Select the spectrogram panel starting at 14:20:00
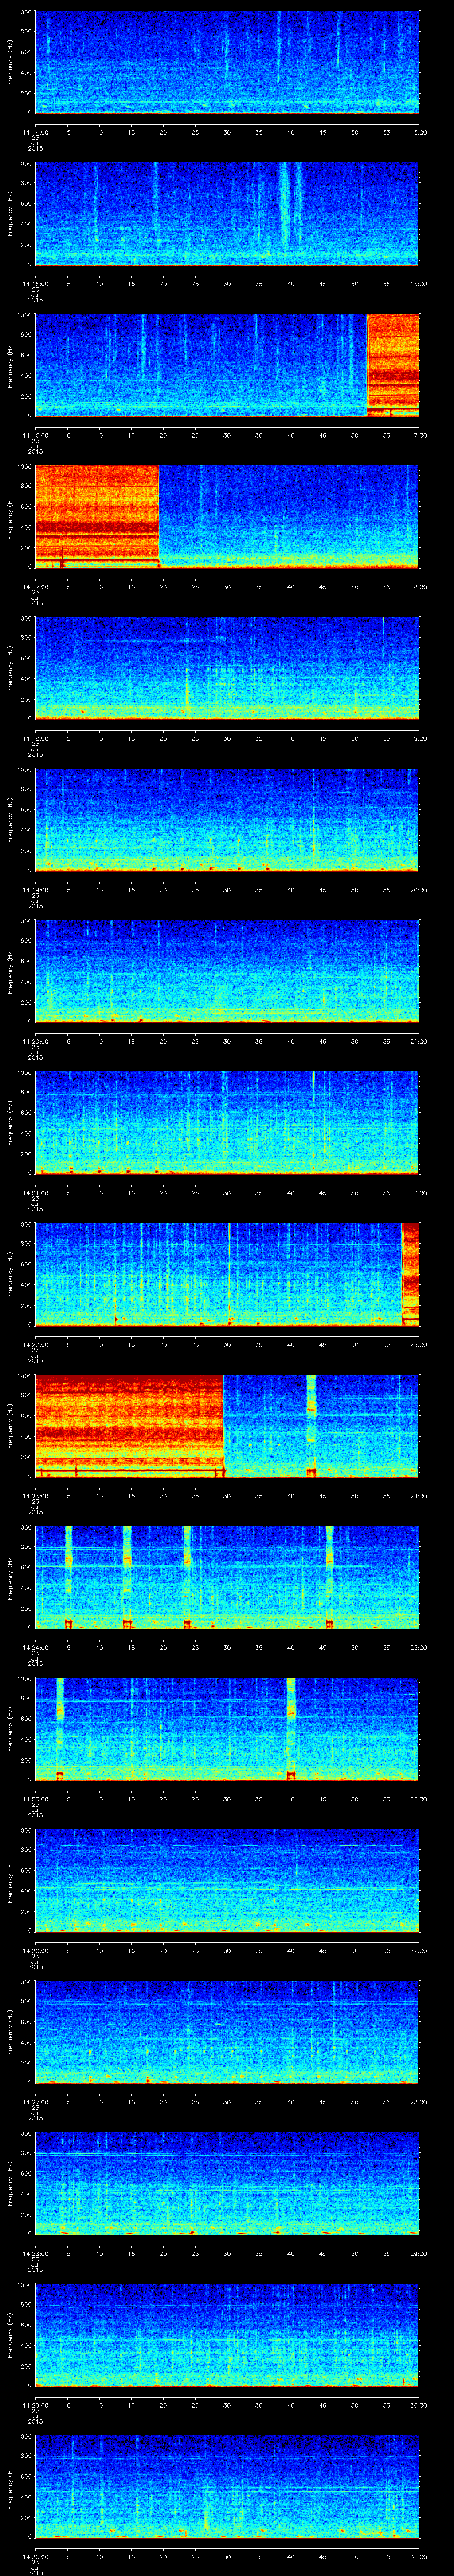454x2576 pixels. tap(227, 971)
